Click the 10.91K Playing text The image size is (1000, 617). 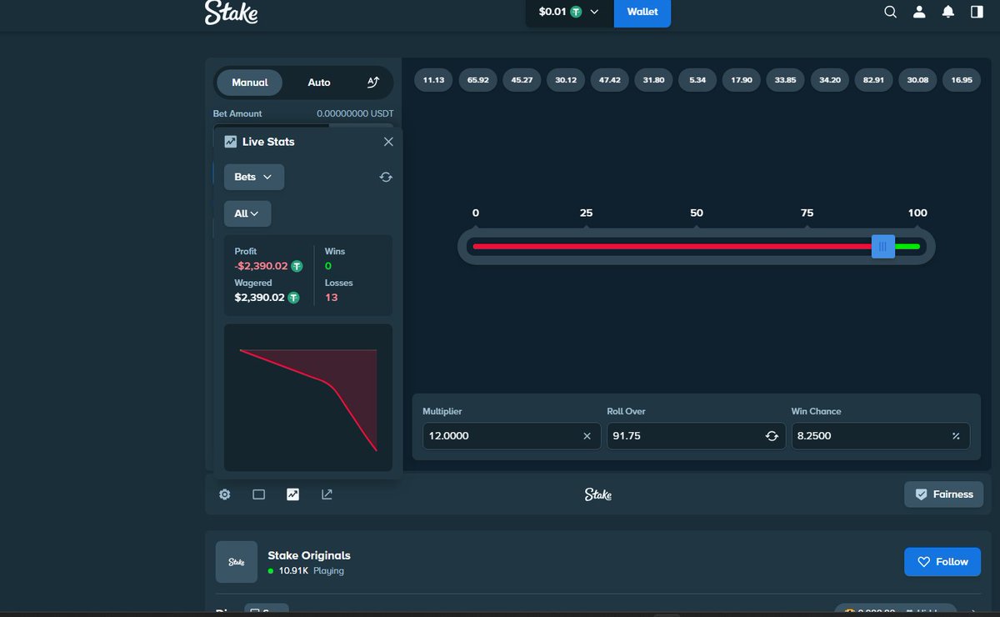click(311, 571)
